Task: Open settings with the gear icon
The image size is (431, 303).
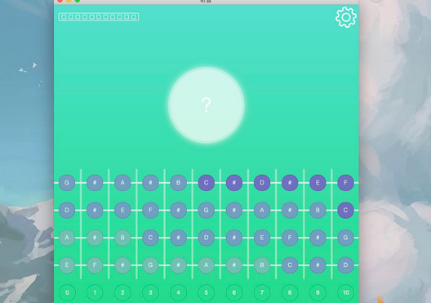Action: point(346,17)
